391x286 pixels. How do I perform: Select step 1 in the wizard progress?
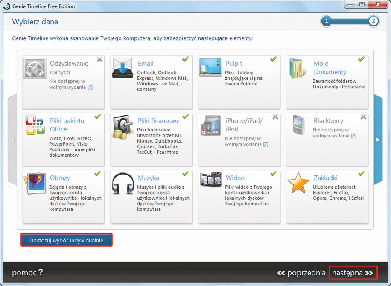pos(327,21)
